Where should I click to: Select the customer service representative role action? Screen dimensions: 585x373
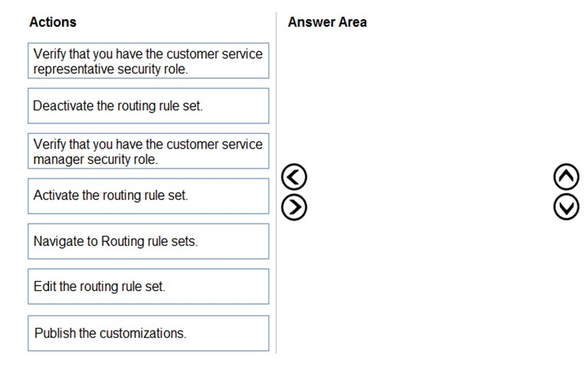pyautogui.click(x=149, y=61)
